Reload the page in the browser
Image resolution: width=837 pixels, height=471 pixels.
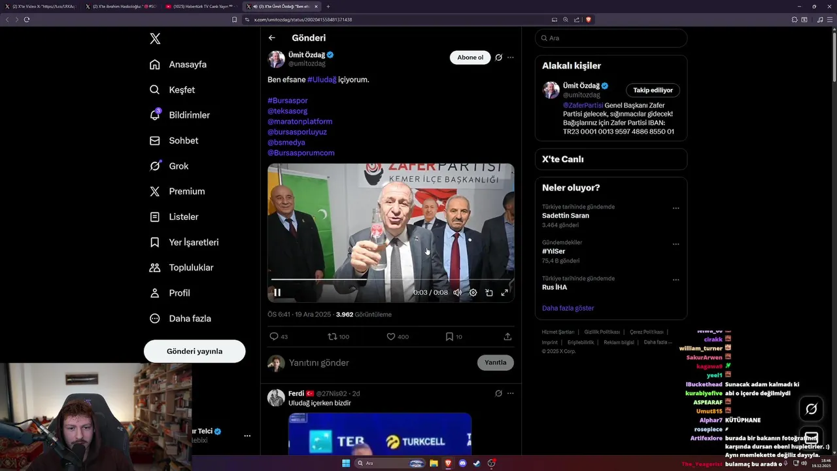coord(27,20)
